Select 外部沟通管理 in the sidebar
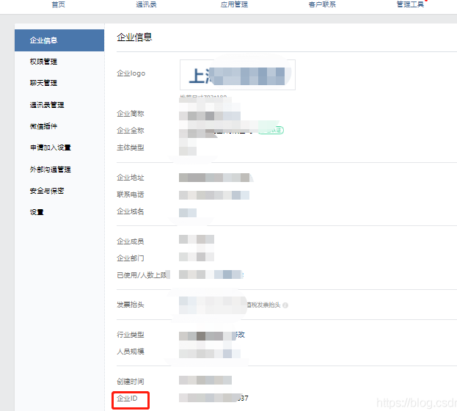 [x=51, y=170]
